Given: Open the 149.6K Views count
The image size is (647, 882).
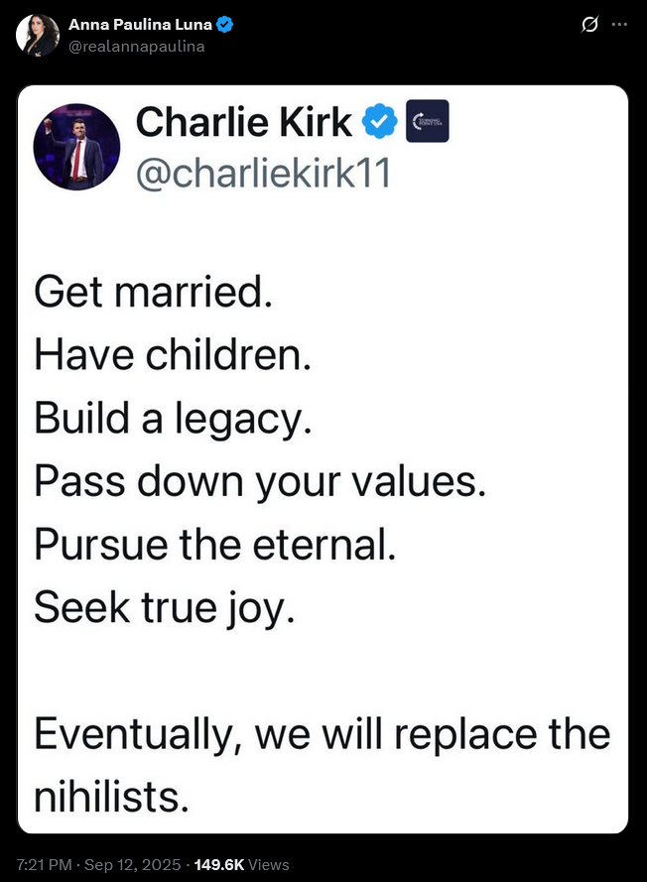Looking at the screenshot, I should coord(241,864).
